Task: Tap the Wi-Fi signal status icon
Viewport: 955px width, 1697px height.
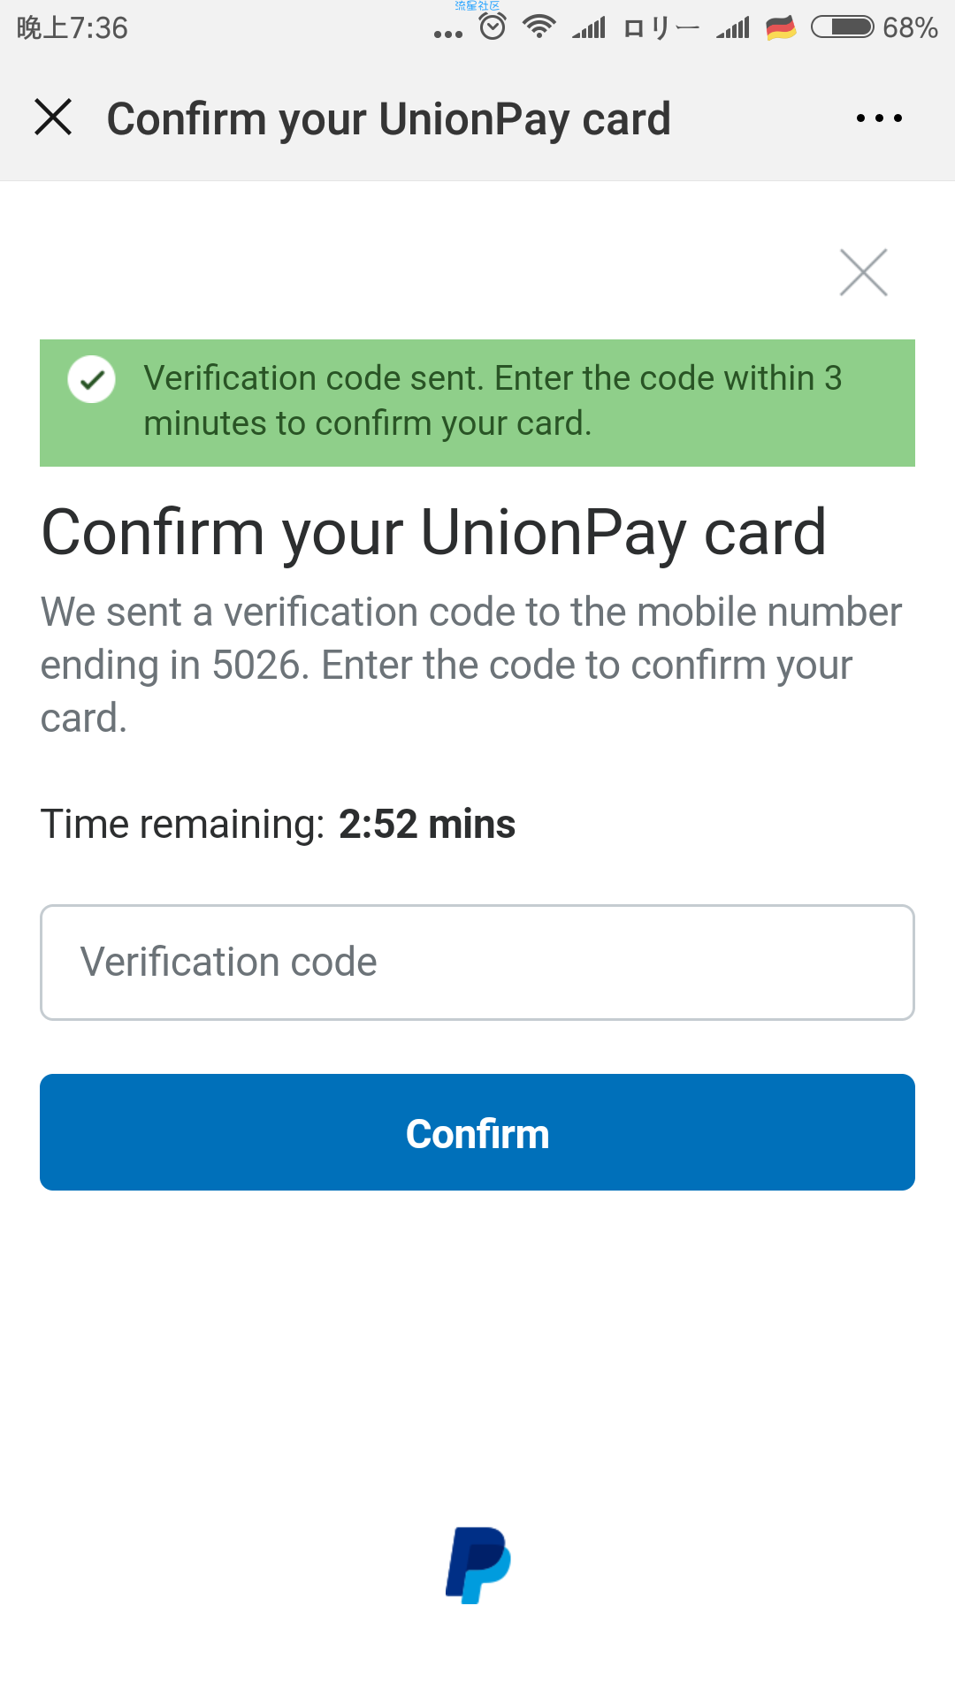Action: 539,27
